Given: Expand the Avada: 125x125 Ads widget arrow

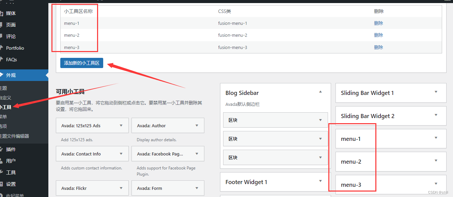Looking at the screenshot, I should (121, 126).
